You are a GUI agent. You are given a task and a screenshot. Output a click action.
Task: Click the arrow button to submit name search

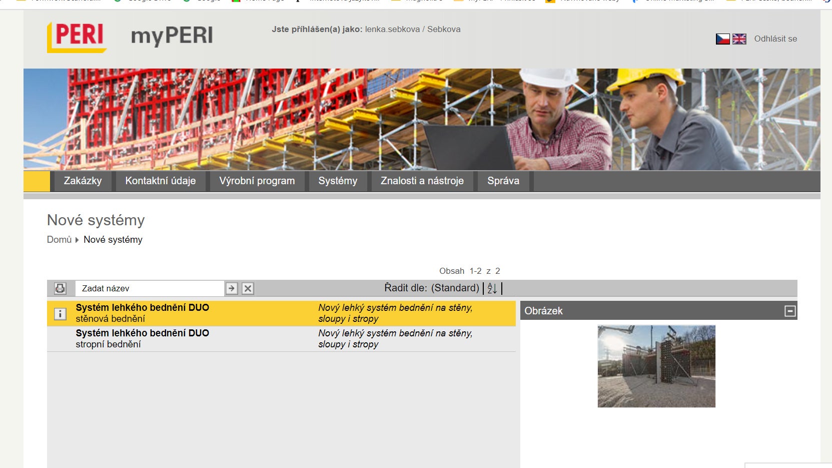click(x=231, y=288)
